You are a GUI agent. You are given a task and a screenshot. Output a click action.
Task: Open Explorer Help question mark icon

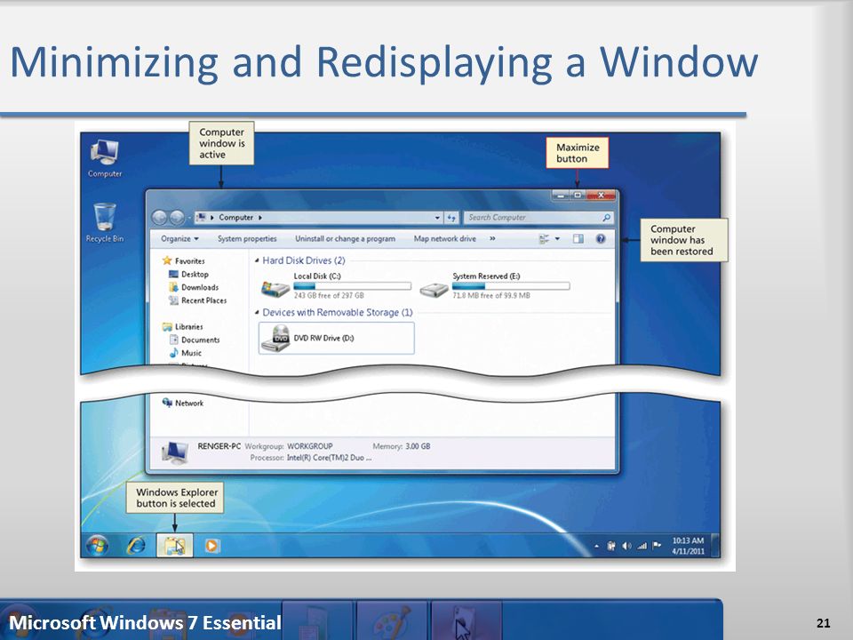click(x=601, y=239)
